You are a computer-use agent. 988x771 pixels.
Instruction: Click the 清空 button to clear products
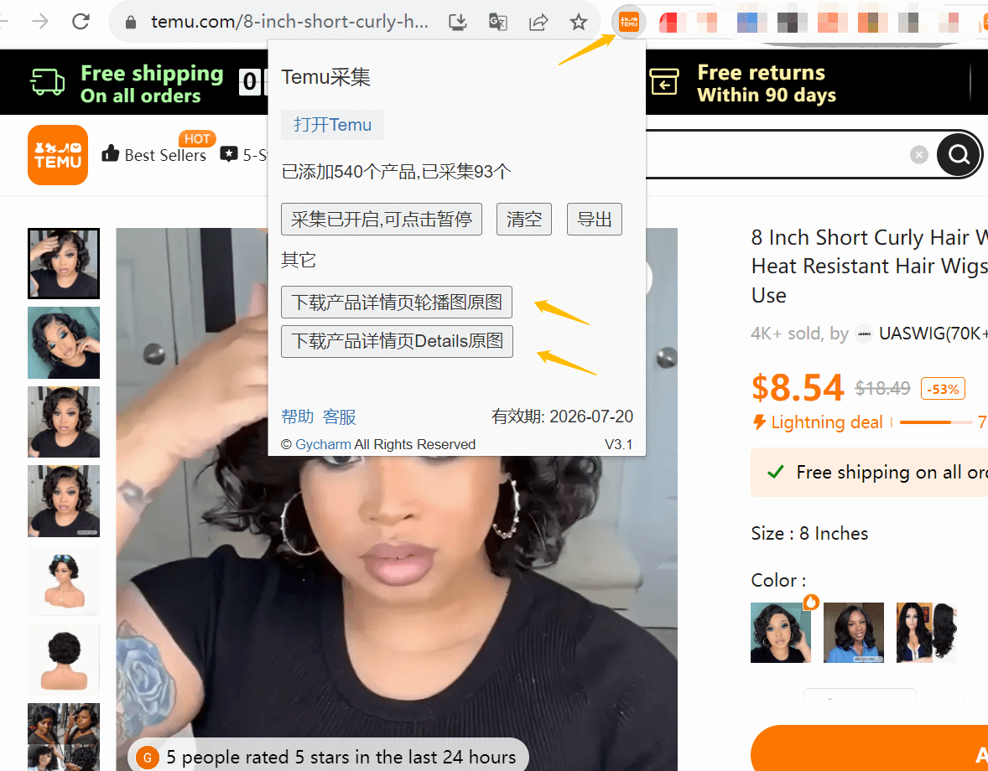coord(523,219)
